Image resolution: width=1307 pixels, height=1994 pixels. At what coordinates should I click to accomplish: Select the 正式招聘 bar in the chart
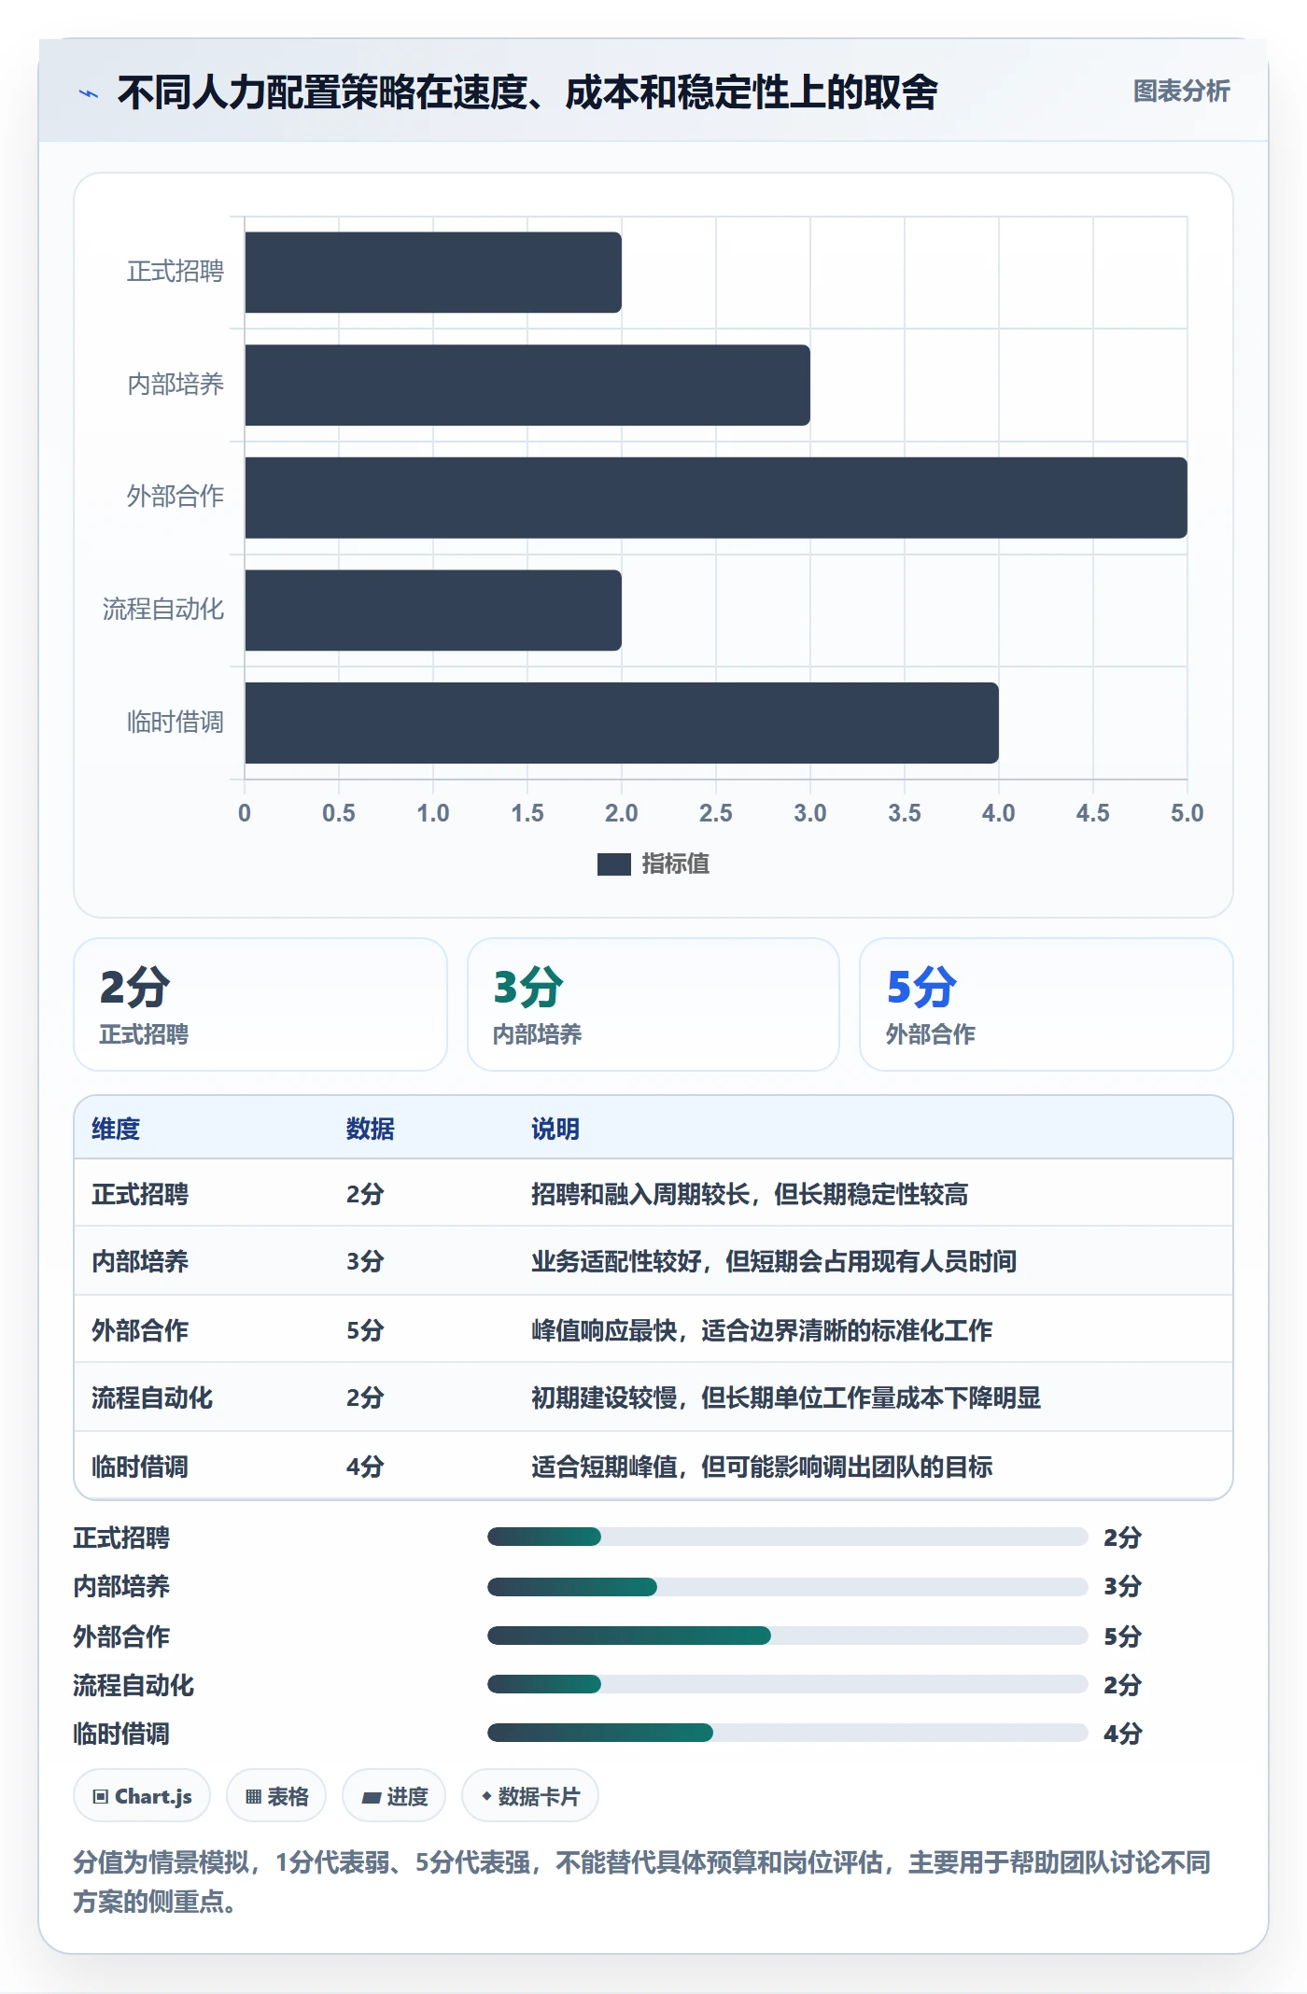[x=433, y=273]
